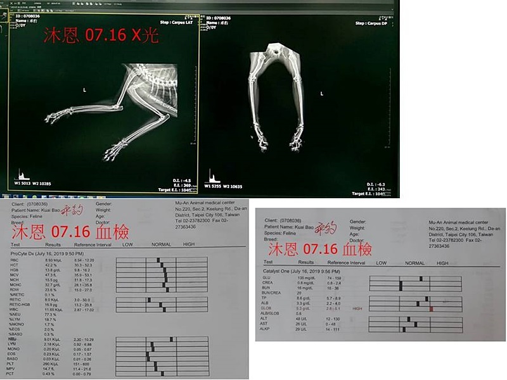Click the red HIGH flag marker on the GLOB row
This screenshot has width=507, height=380.
[431, 308]
